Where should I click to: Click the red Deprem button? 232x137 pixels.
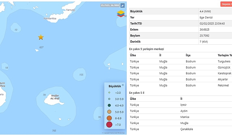click(226, 4)
